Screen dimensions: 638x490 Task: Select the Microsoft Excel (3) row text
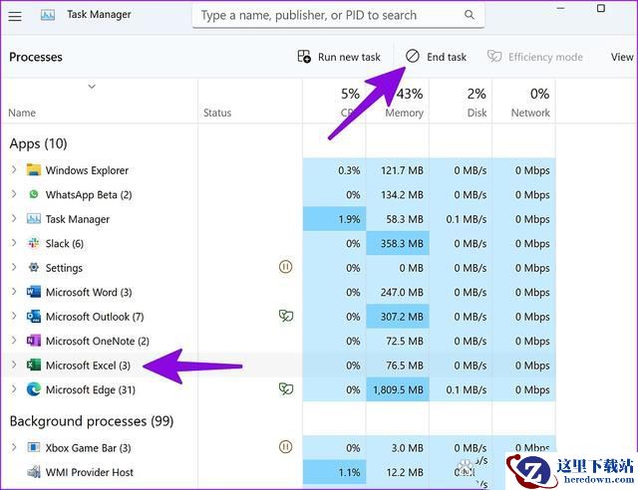88,366
